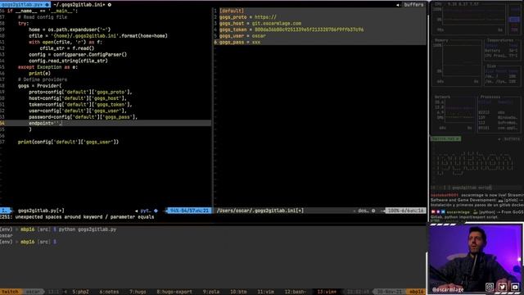The image size is (524, 295).
Task: Click the twitch session label in tmux bar
Action: click(11, 292)
